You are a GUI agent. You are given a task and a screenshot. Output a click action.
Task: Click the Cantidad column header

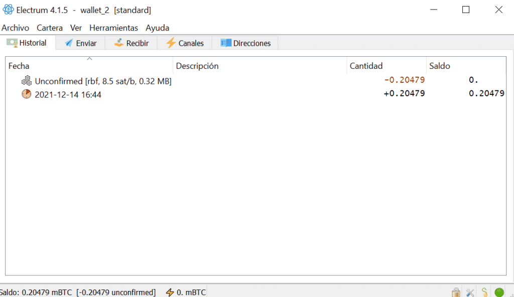pos(366,66)
